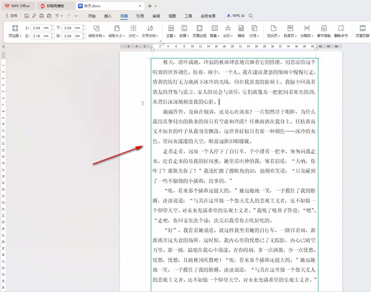Click the print preview icon

49,16
